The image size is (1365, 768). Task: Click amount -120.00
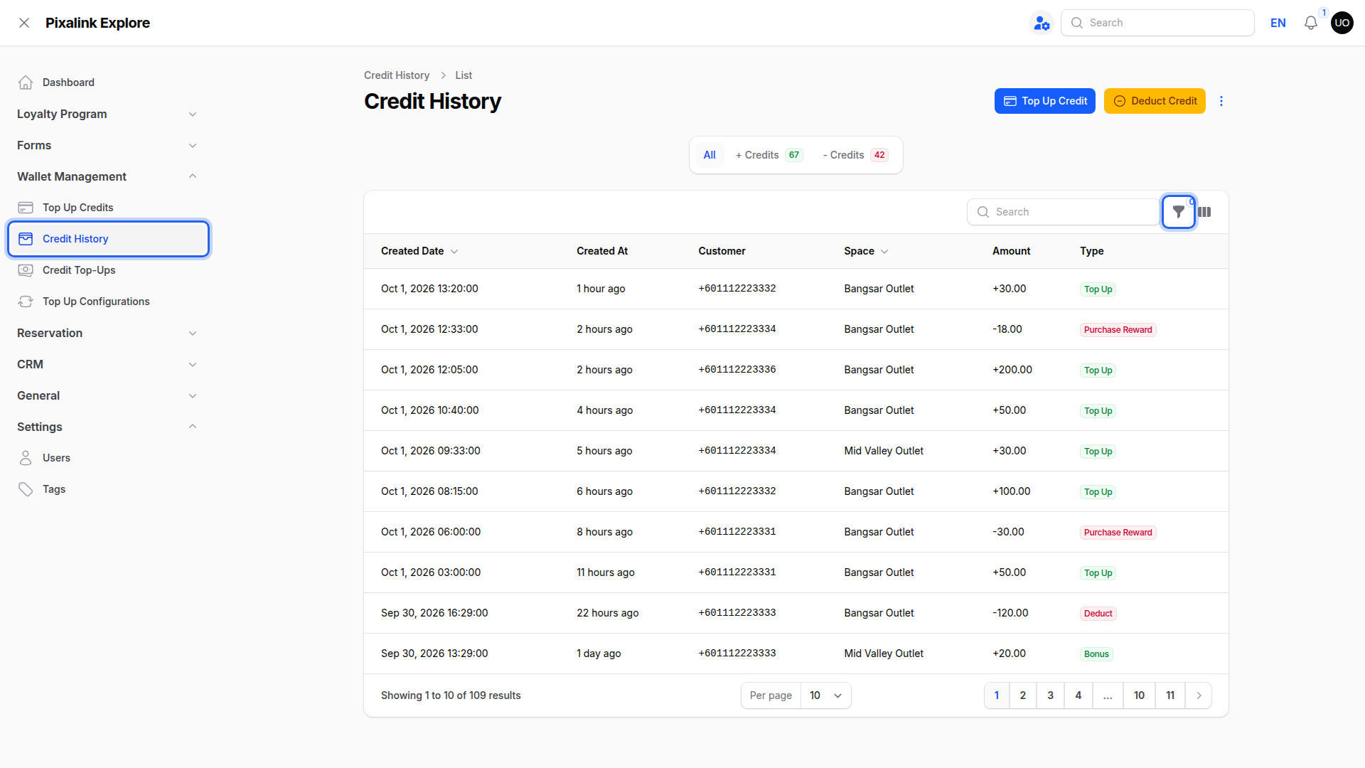(1010, 613)
